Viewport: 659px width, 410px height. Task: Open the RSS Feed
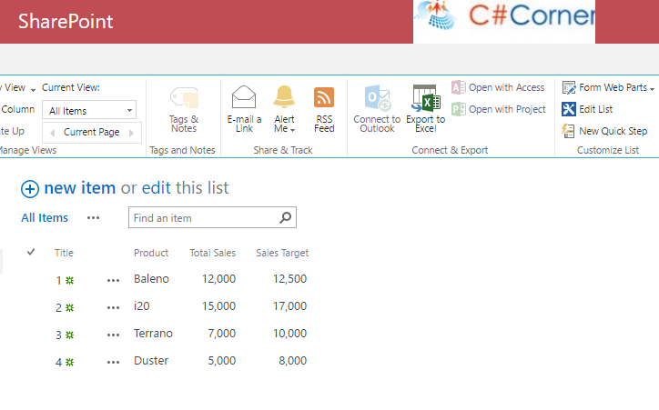(x=324, y=109)
